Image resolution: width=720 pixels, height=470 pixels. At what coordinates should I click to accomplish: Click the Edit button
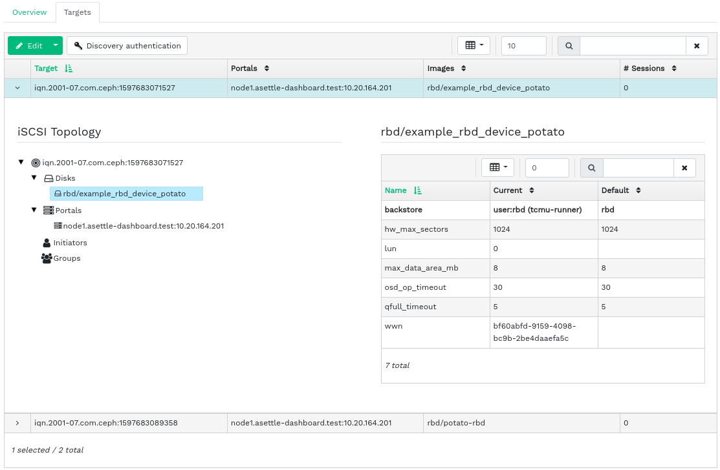29,46
